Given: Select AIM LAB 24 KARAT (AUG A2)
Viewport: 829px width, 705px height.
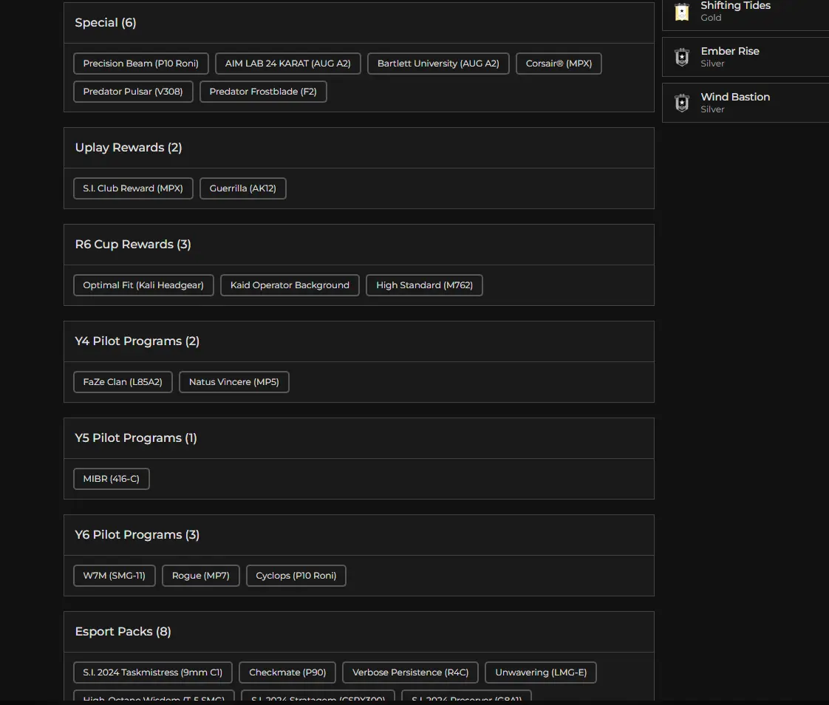Looking at the screenshot, I should point(287,64).
